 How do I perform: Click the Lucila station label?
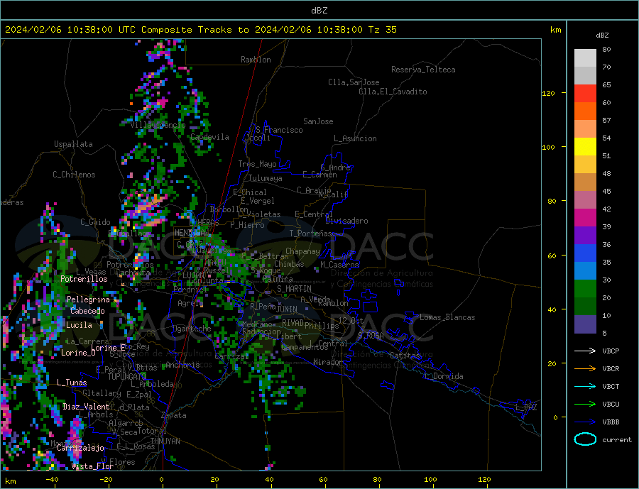point(79,325)
